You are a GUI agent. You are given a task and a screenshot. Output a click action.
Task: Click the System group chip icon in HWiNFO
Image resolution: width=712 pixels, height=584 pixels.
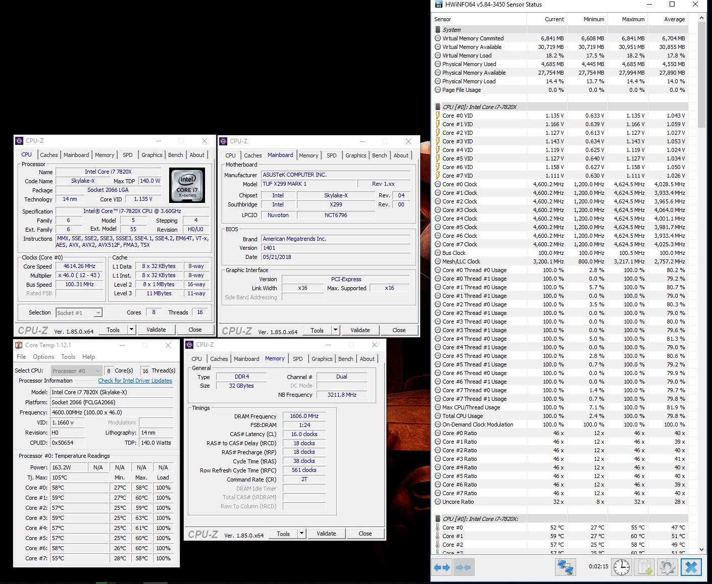coord(438,30)
